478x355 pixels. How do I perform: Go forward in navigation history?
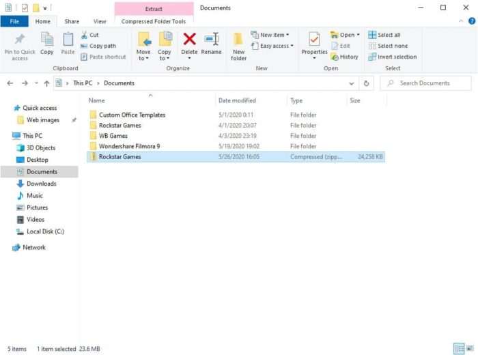click(25, 83)
